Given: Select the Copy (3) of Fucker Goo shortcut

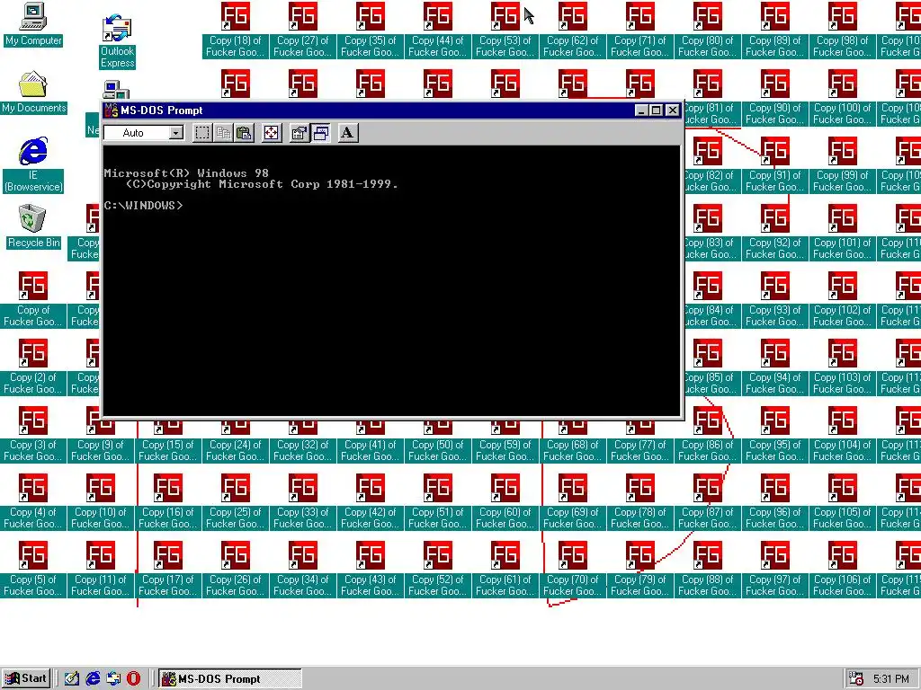Looking at the screenshot, I should point(33,435).
